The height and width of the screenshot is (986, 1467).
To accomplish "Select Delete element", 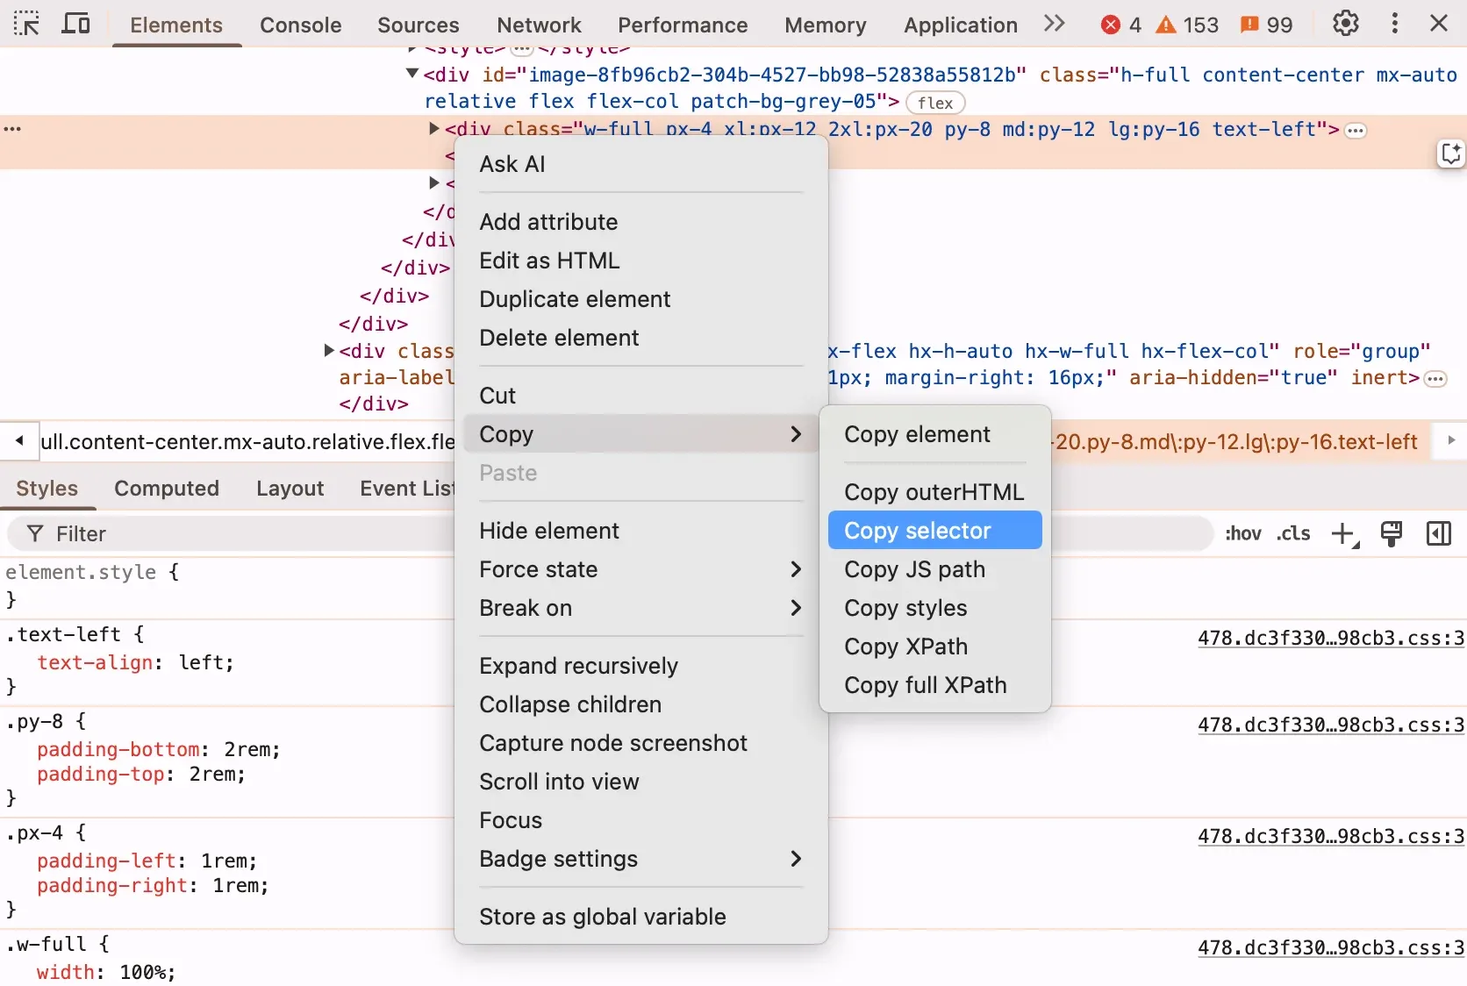I will 641,338.
